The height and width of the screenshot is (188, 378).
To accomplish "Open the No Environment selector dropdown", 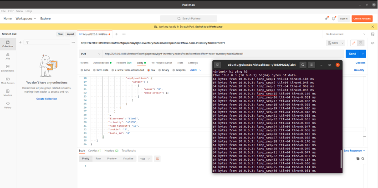I will tap(346, 34).
